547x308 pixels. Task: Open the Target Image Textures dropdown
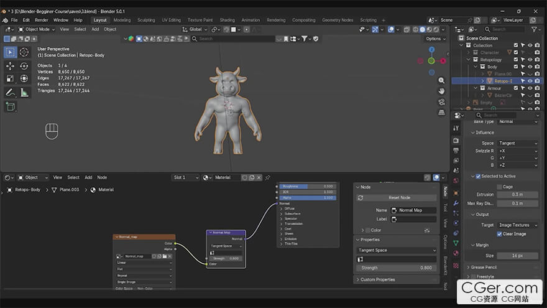coord(518,225)
